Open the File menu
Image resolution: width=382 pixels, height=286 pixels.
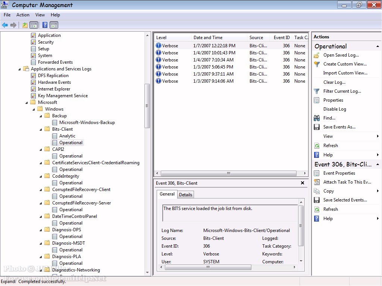point(7,15)
